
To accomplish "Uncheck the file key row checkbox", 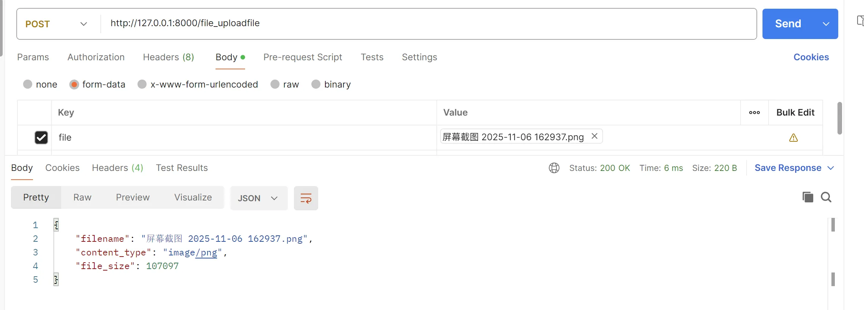I will pos(41,138).
